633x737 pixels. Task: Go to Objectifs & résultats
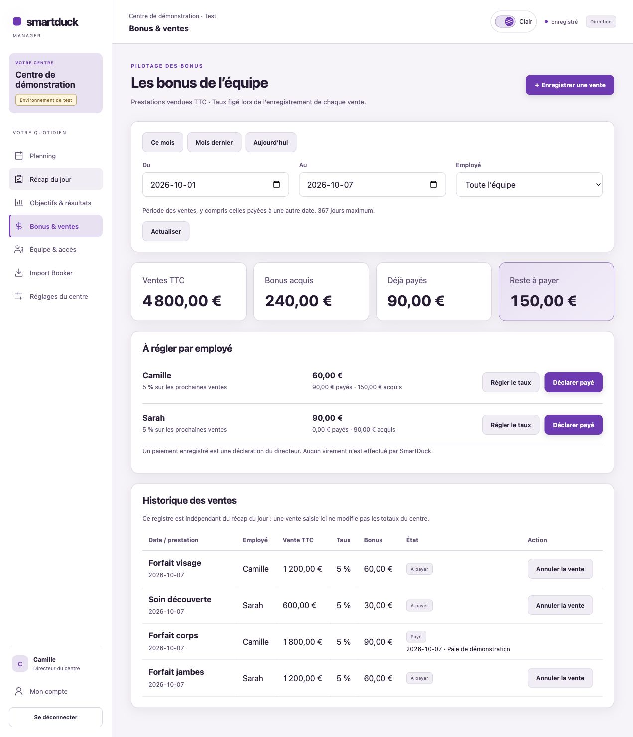56,203
